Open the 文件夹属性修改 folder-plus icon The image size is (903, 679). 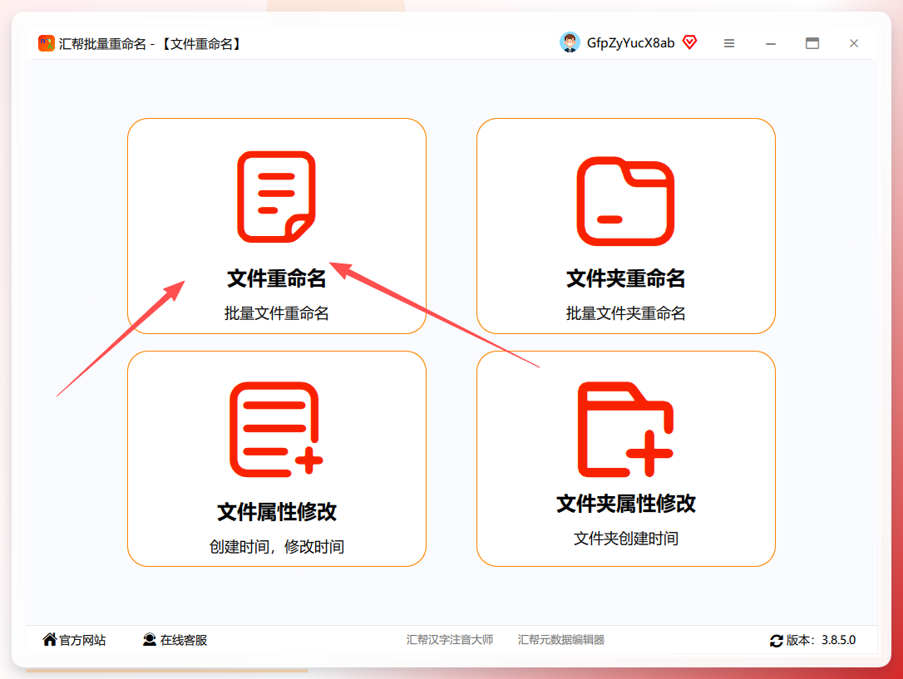tap(625, 430)
